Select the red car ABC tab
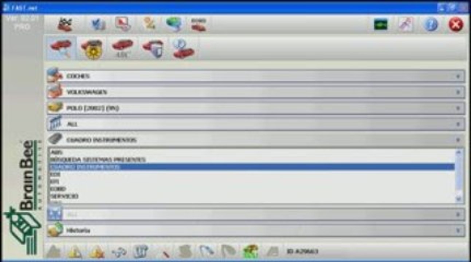 click(x=122, y=48)
